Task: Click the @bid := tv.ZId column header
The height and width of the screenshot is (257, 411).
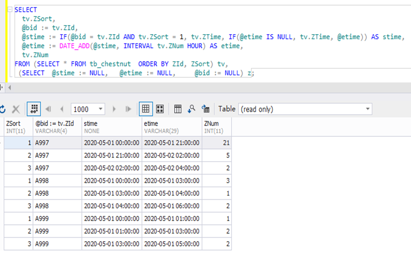Action: [57, 127]
